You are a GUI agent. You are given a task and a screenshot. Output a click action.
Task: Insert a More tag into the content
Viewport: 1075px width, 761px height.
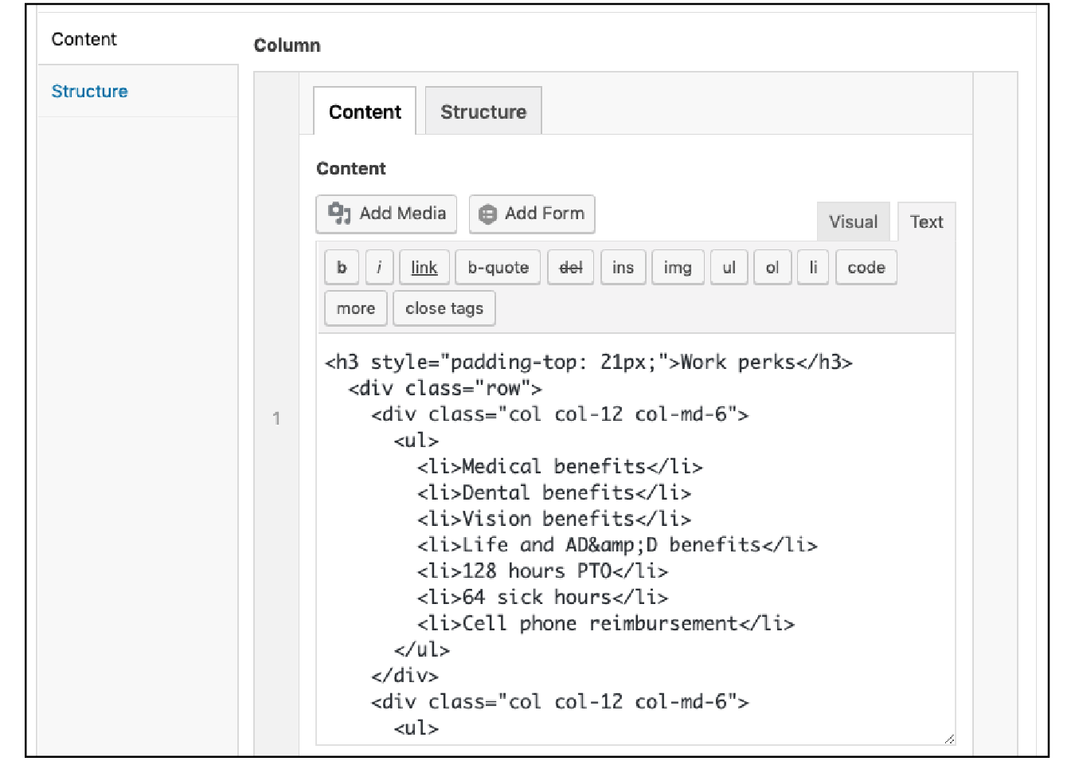click(x=354, y=308)
